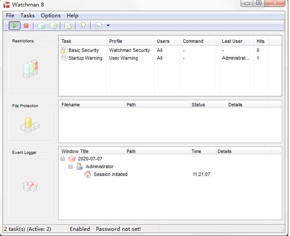Screen dimensions: 290x236
Task: Click the Enabled status bar entry
Action: (80, 229)
